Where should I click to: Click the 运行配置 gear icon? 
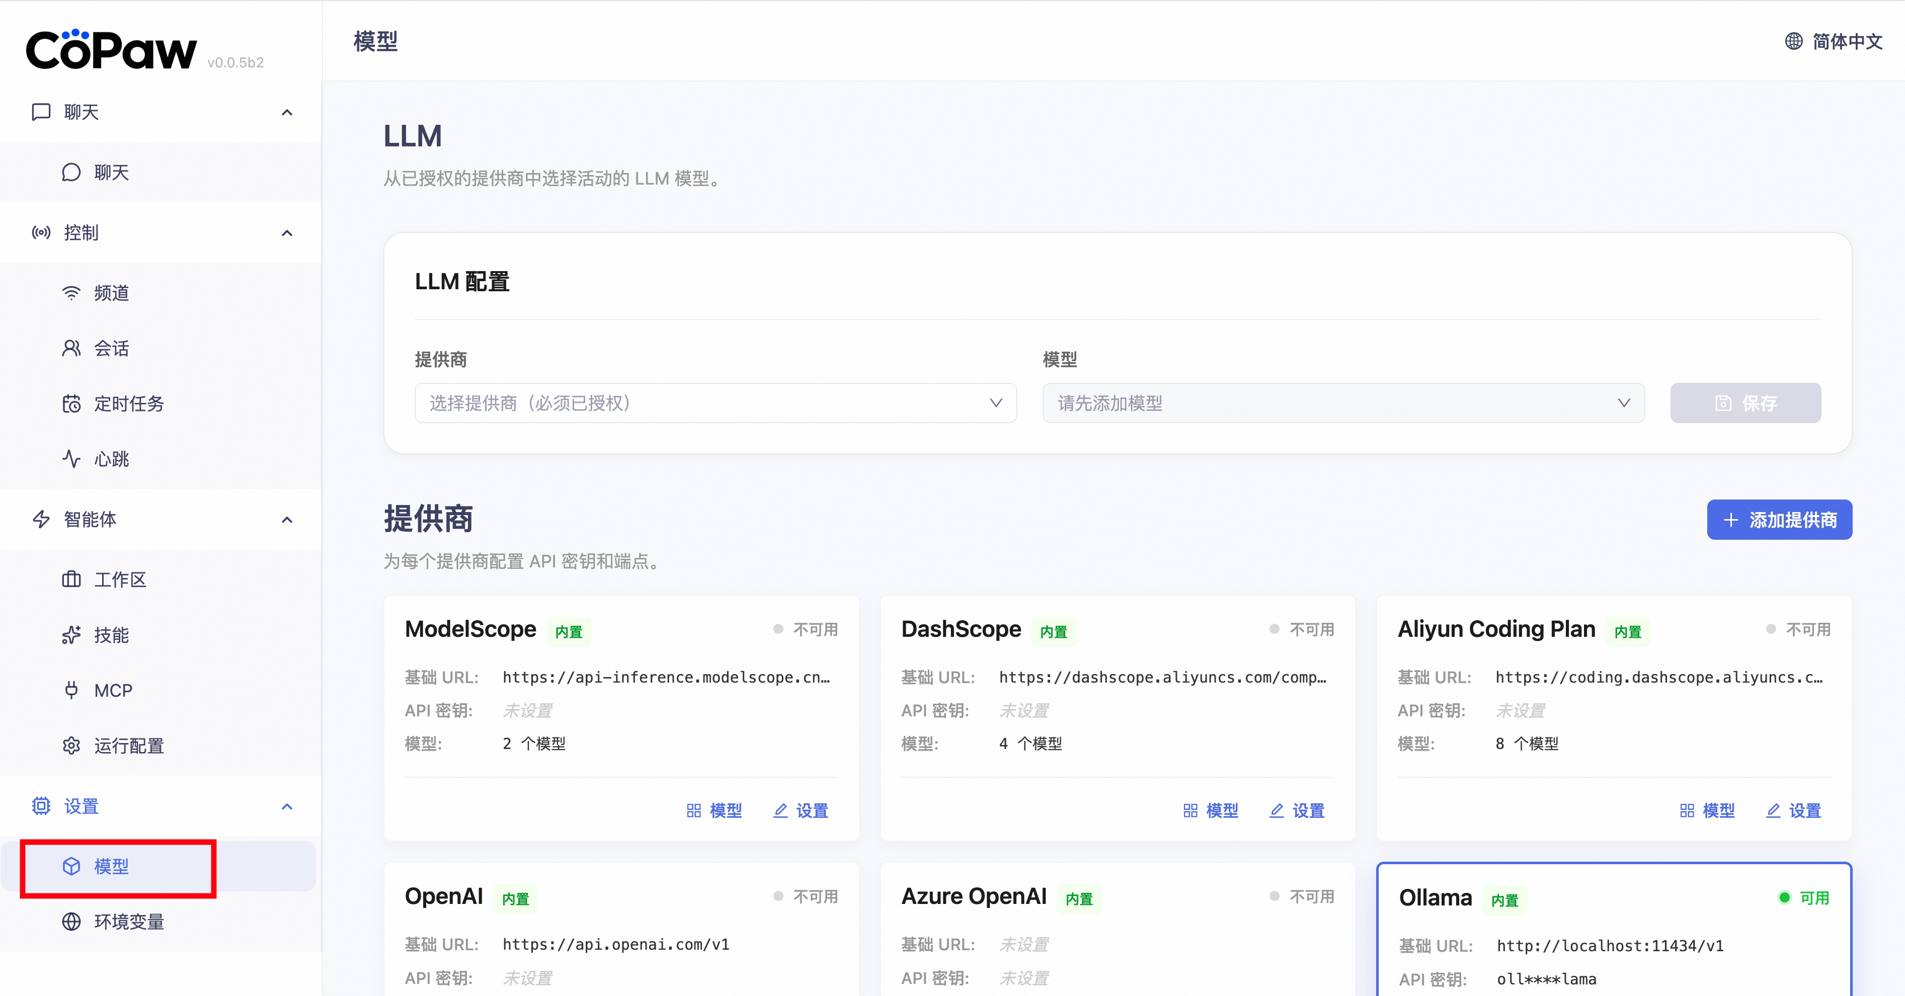(x=71, y=745)
